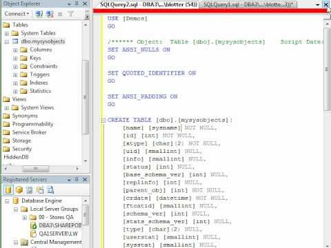Click the connect server icon in Object Explorer toolbar
Viewport: 331px width, 248px height.
[x=39, y=14]
